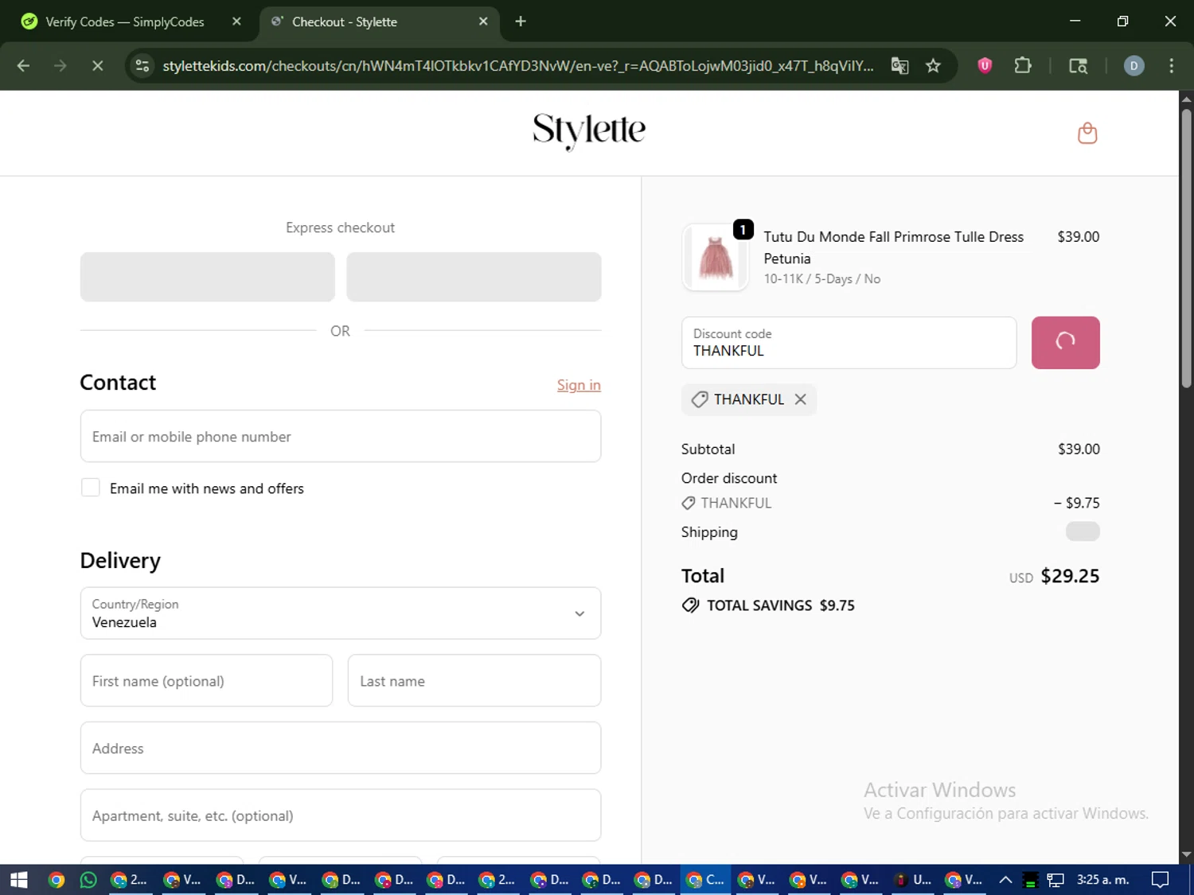The height and width of the screenshot is (895, 1194).
Task: Click the 10-11K / 5-Days / No variant text
Action: tap(821, 279)
